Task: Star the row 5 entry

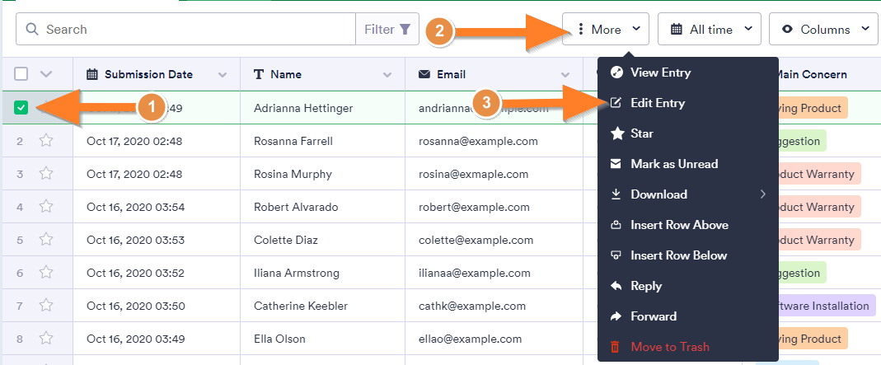Action: tap(46, 240)
